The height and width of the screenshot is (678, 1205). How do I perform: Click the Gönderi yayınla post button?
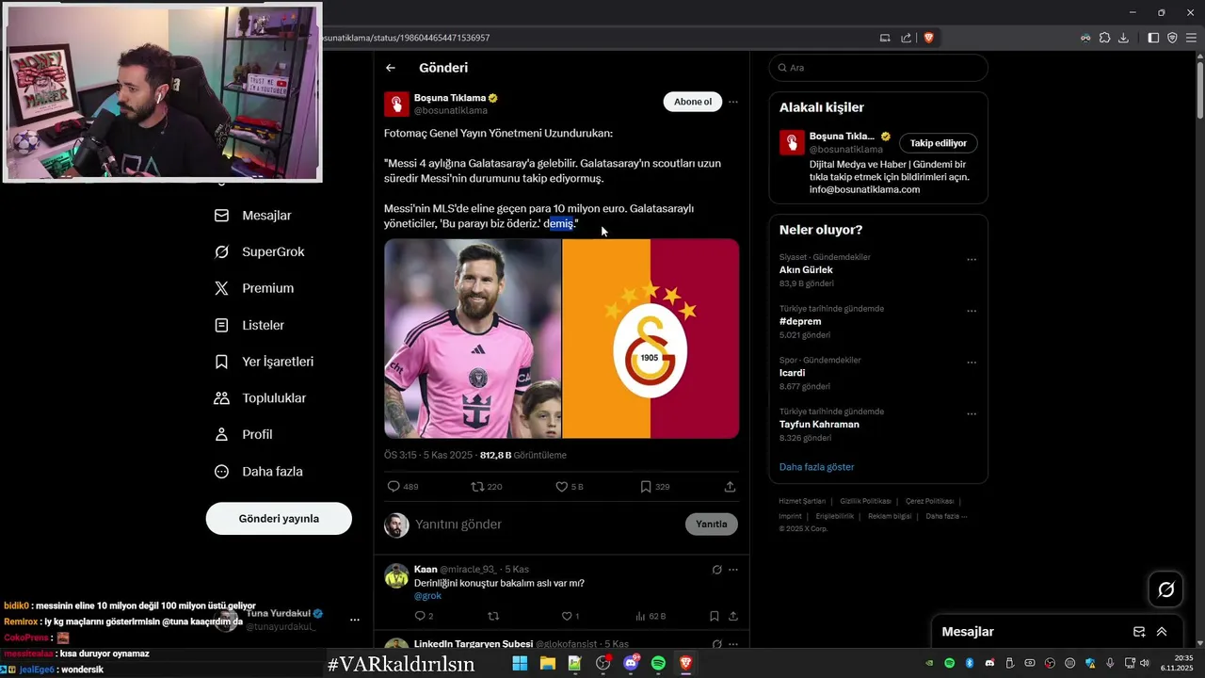tap(279, 519)
